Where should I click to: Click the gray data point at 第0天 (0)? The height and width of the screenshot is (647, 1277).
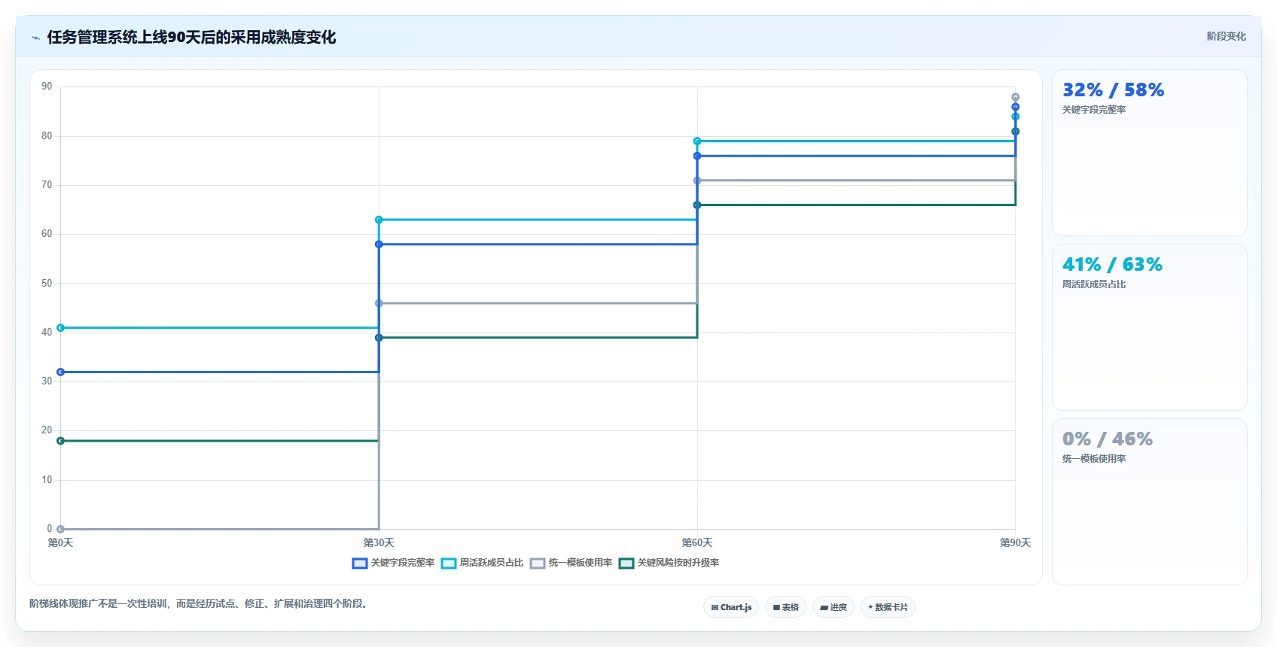[x=61, y=529]
